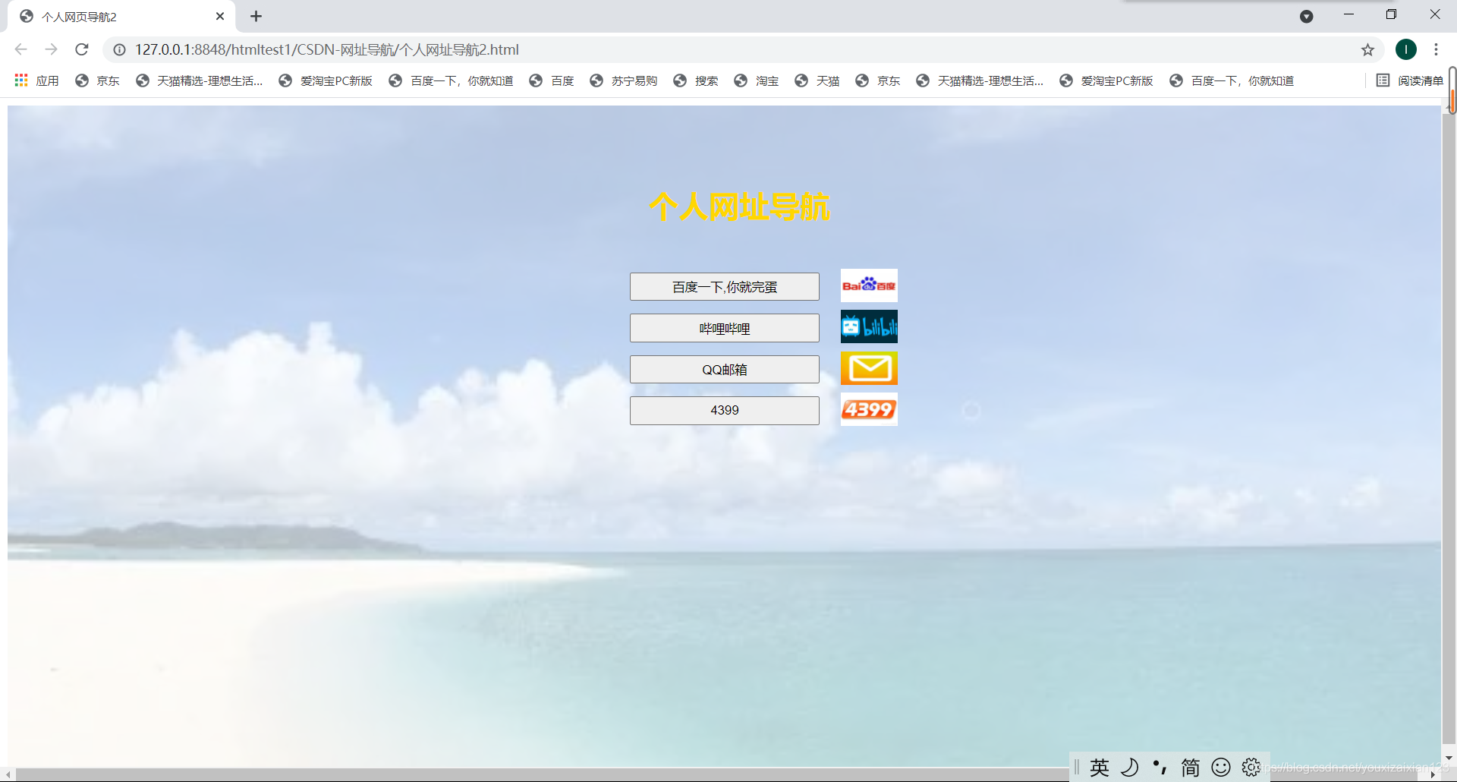This screenshot has height=782, width=1457.
Task: Open the first 百度一下,你就知道 bookmark
Action: point(451,80)
